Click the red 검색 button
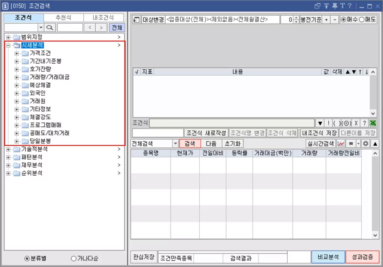 [190, 144]
